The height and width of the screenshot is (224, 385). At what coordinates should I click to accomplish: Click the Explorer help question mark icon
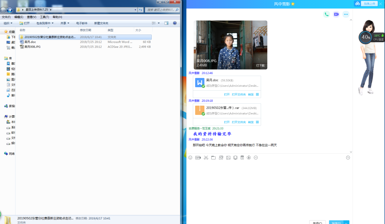pos(174,23)
